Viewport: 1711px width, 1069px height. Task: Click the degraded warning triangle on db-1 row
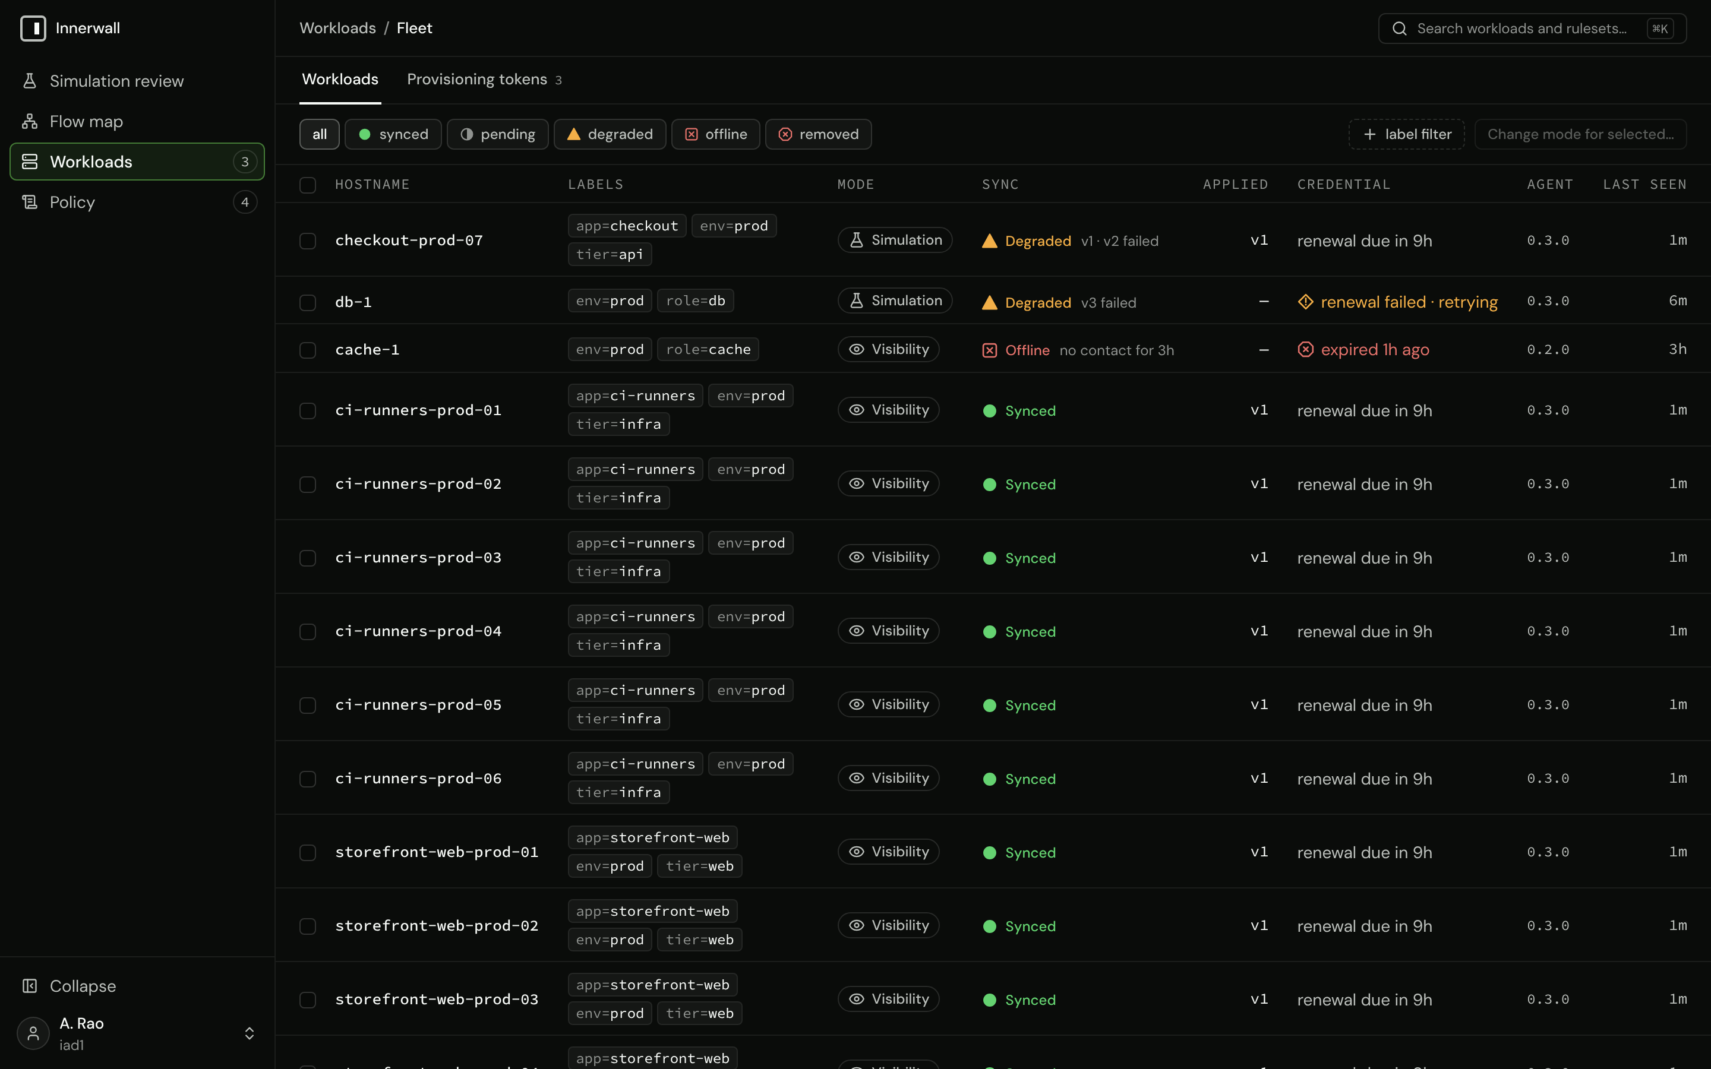pos(990,303)
